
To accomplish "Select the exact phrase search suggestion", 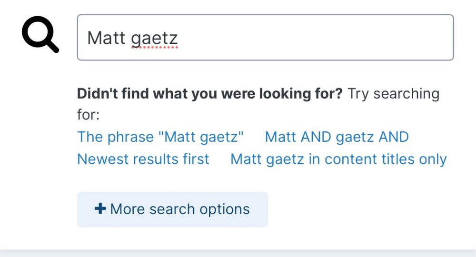I will pos(160,137).
